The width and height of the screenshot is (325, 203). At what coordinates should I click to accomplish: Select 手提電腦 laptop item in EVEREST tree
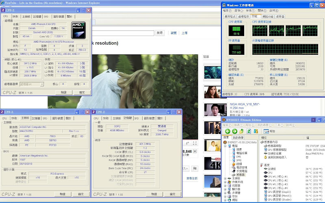point(242,171)
